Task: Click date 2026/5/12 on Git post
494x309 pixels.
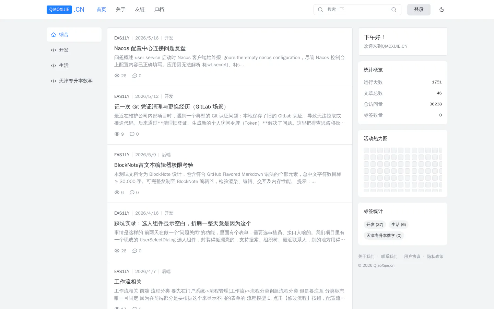Action: (x=147, y=96)
